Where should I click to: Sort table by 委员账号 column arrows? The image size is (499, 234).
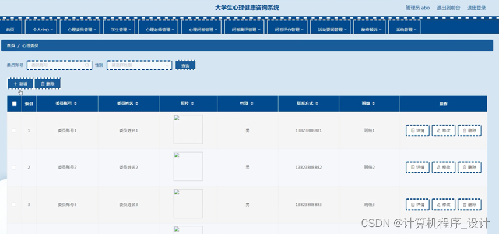75,104
